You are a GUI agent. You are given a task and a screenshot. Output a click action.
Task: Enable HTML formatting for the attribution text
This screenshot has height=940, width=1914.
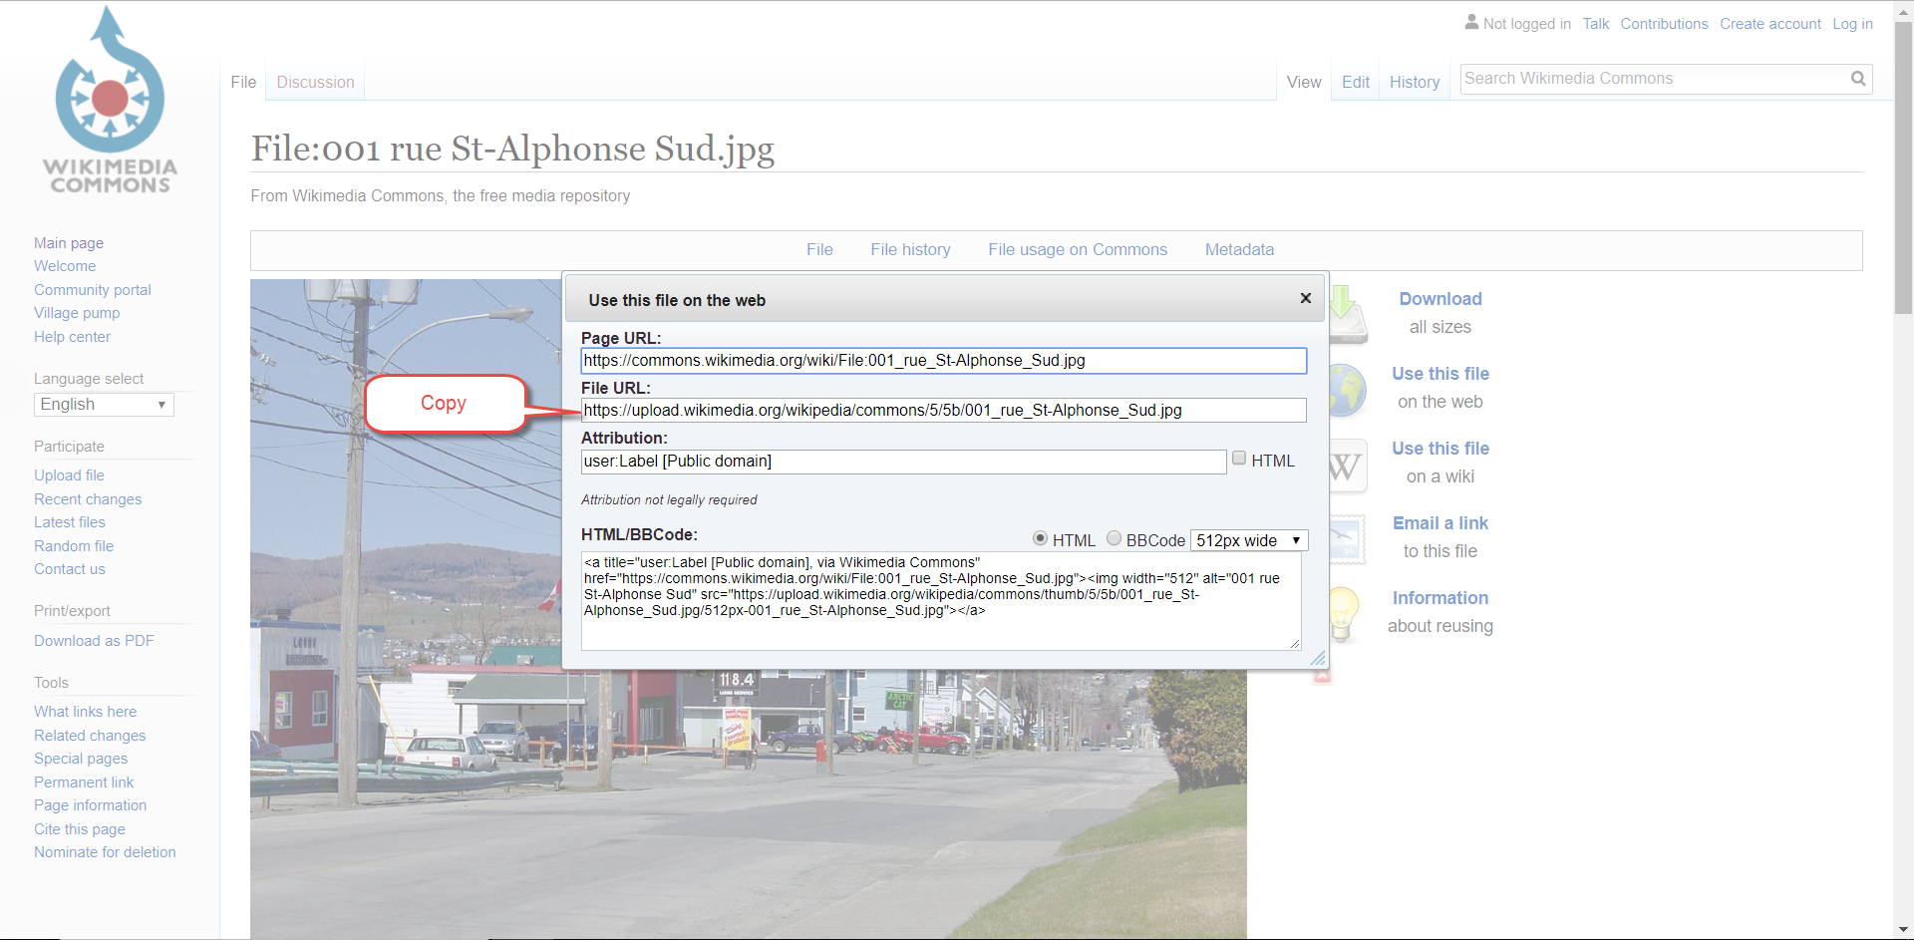[1239, 458]
